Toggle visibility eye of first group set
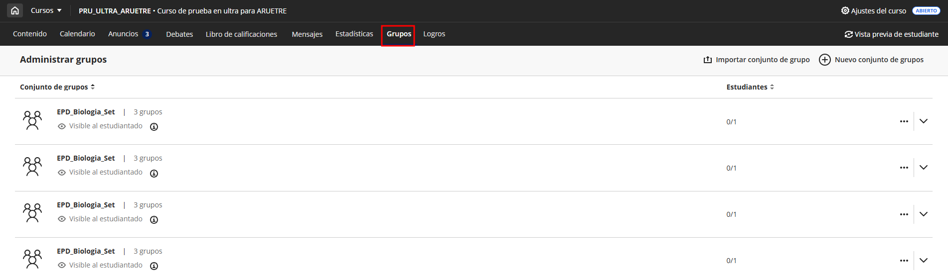 [62, 126]
